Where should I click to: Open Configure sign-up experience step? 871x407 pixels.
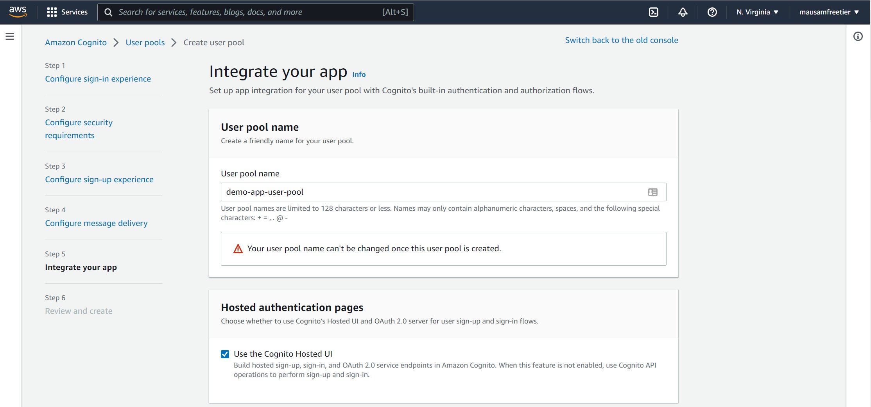pos(99,180)
